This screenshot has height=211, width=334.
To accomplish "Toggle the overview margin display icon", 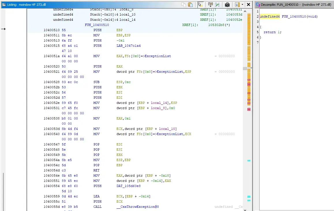I will [x=237, y=5].
